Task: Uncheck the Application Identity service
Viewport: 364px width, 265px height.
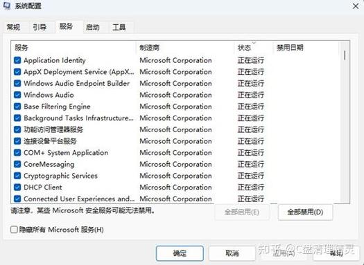Action: coord(17,60)
